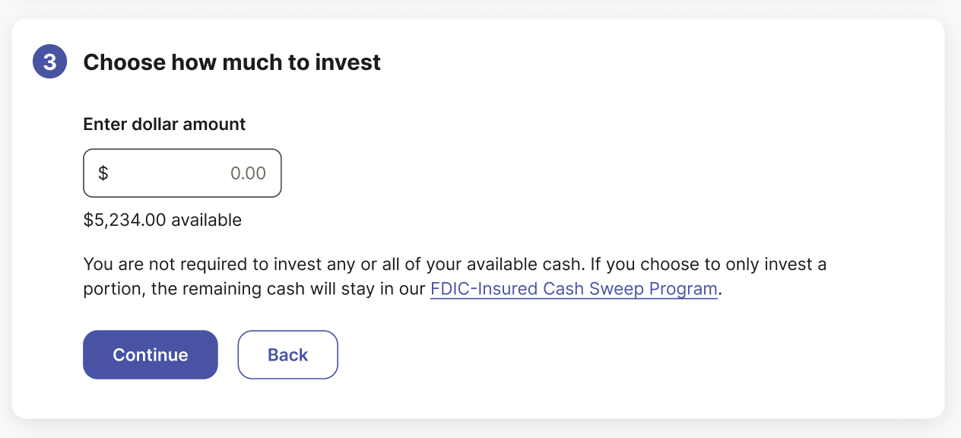Go back using the Back button
This screenshot has width=961, height=438.
click(288, 354)
